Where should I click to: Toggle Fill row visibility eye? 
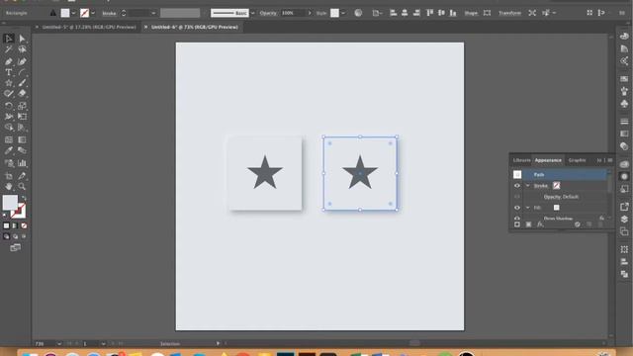click(x=517, y=208)
